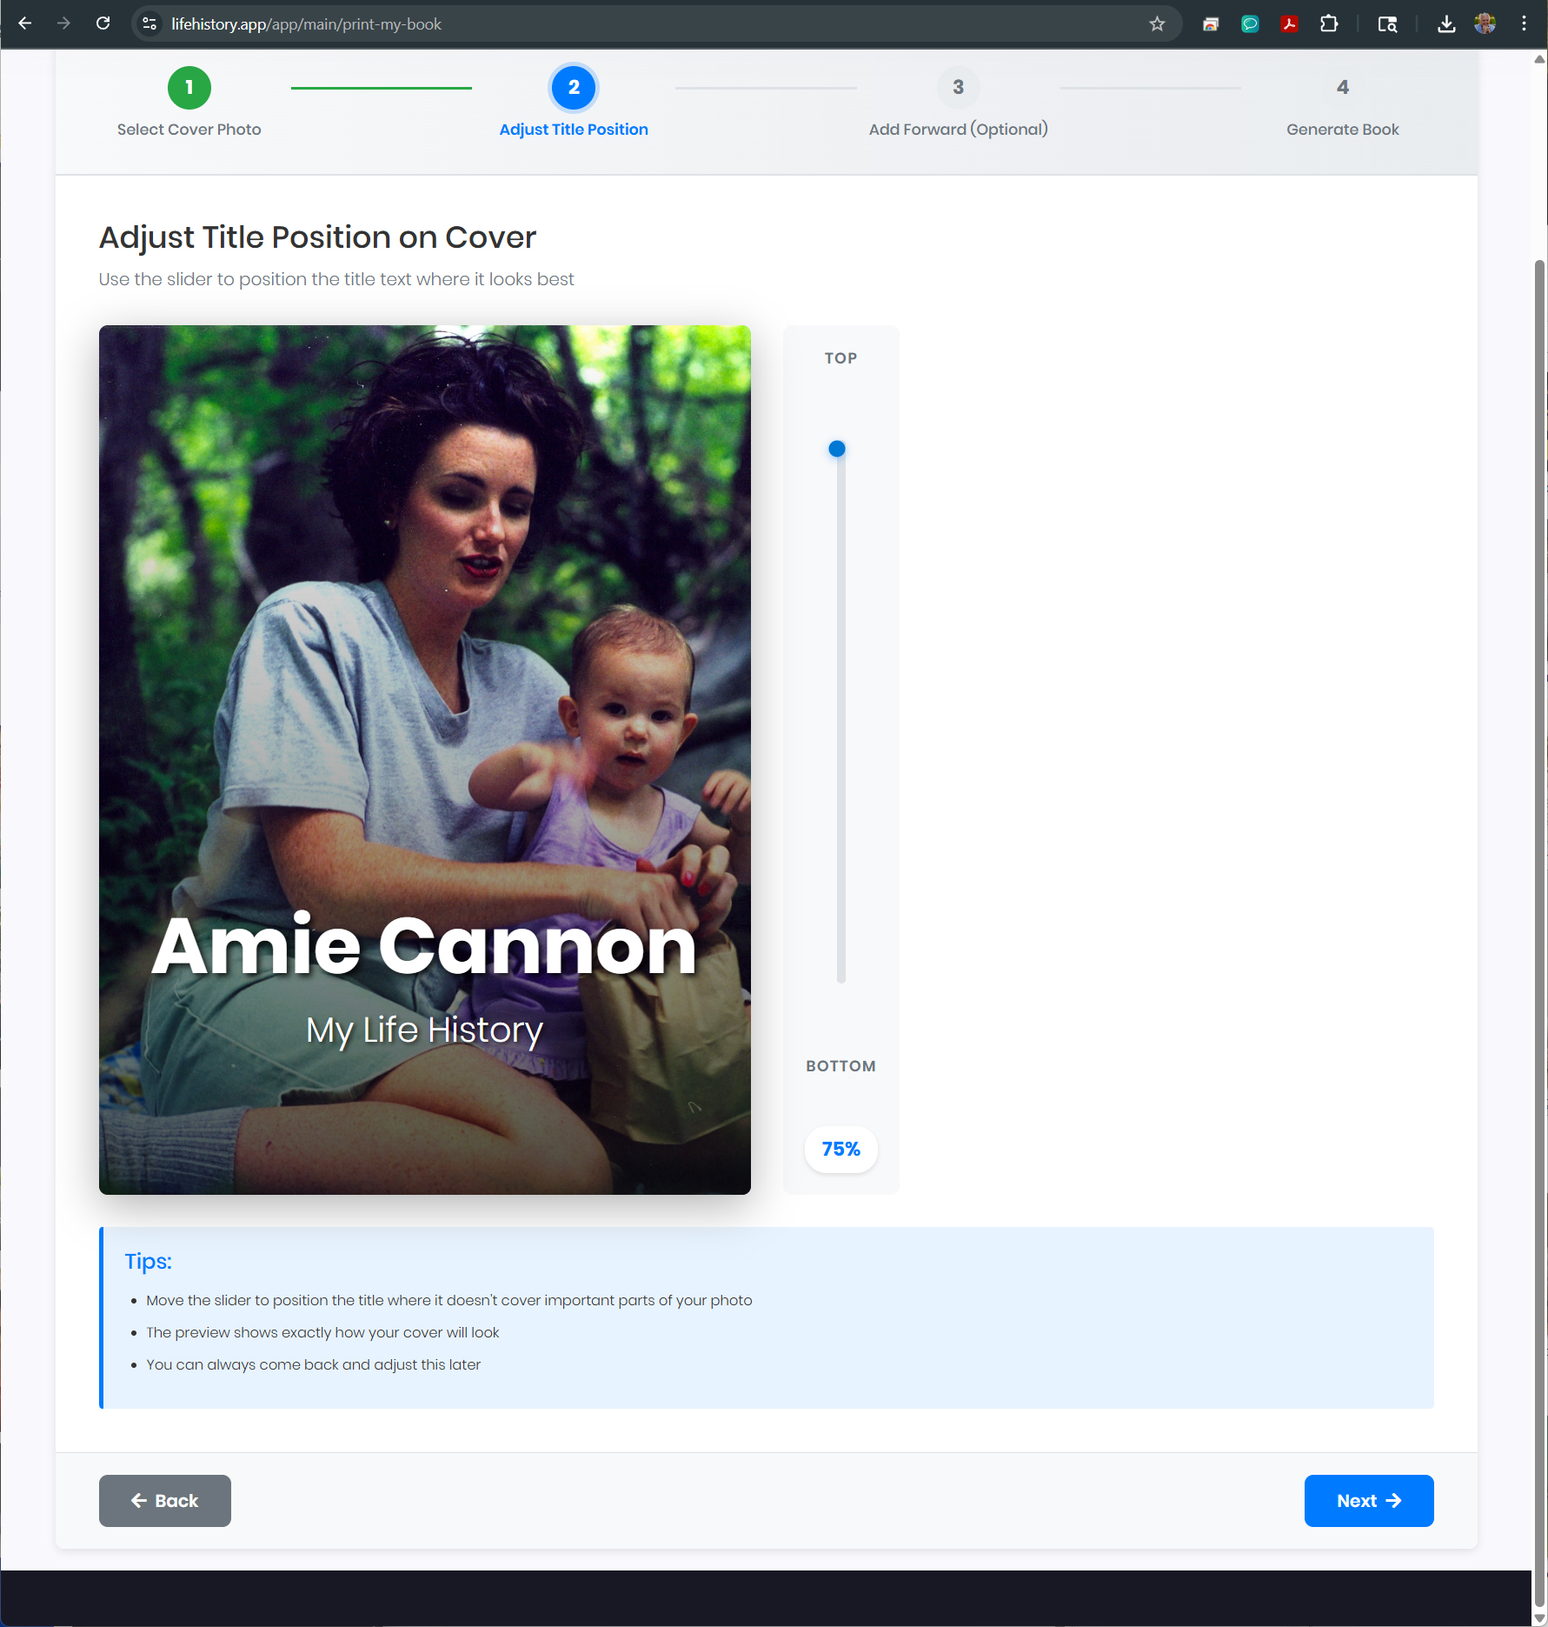Reload the page with the refresh icon

(103, 23)
